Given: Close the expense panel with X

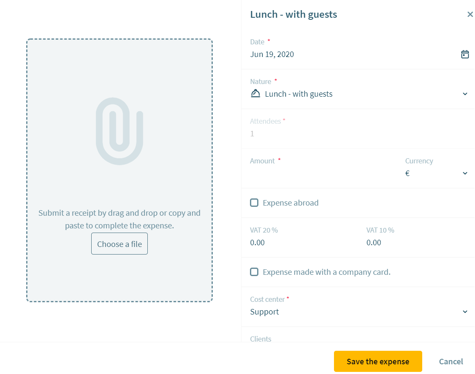Looking at the screenshot, I should click(x=470, y=14).
